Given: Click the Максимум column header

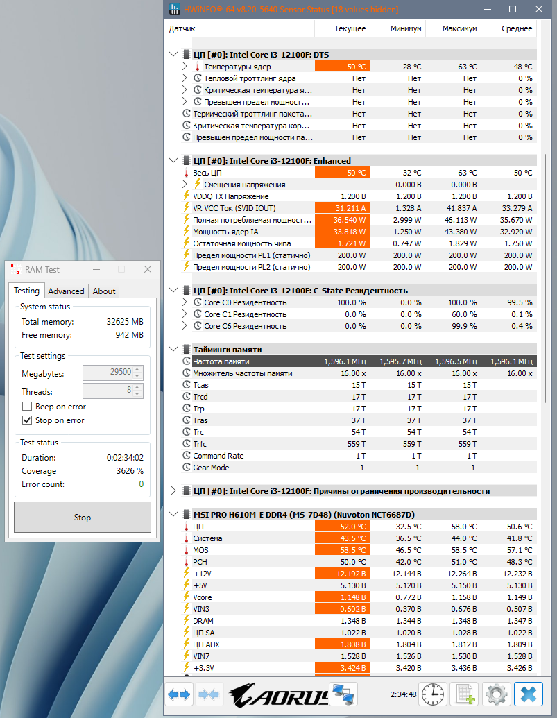Looking at the screenshot, I should tap(454, 28).
